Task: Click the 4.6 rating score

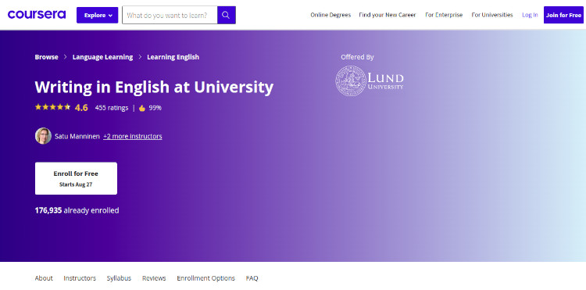Action: point(81,108)
